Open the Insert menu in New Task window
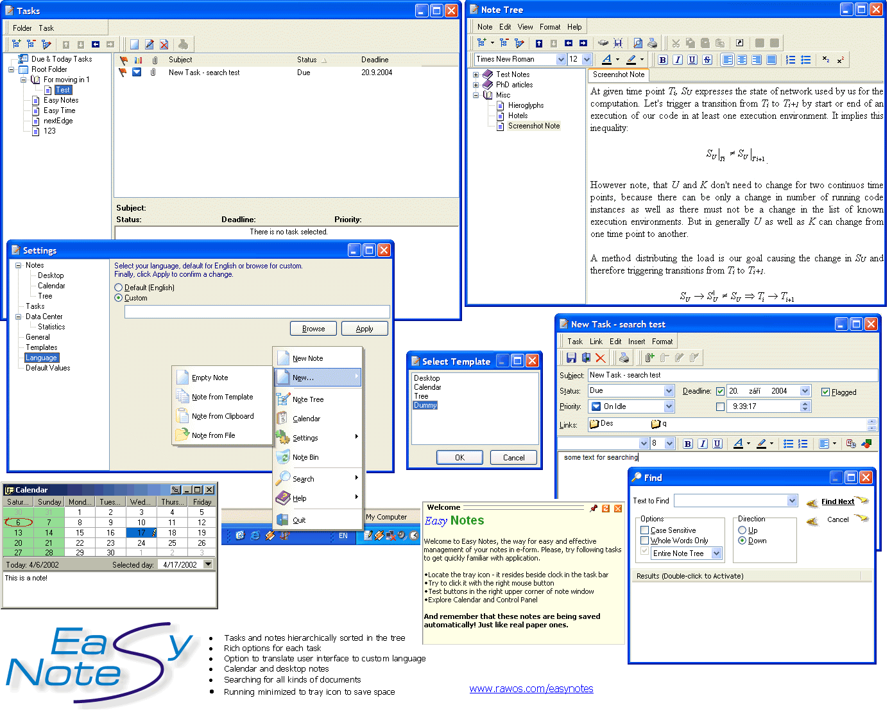892x714 pixels. coord(637,342)
